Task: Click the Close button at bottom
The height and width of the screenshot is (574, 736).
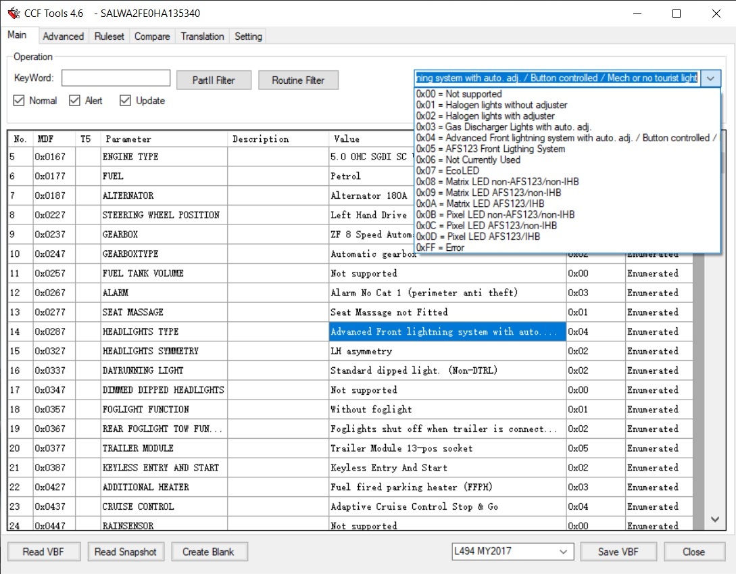Action: [x=693, y=552]
